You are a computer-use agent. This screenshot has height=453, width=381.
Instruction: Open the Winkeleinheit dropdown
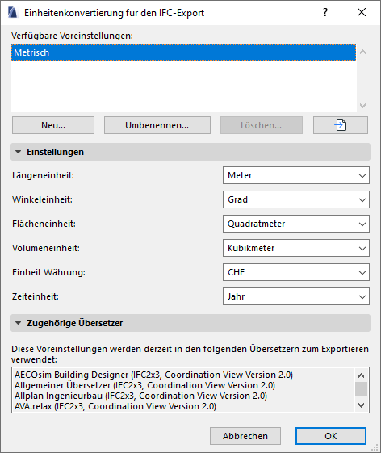(x=296, y=199)
